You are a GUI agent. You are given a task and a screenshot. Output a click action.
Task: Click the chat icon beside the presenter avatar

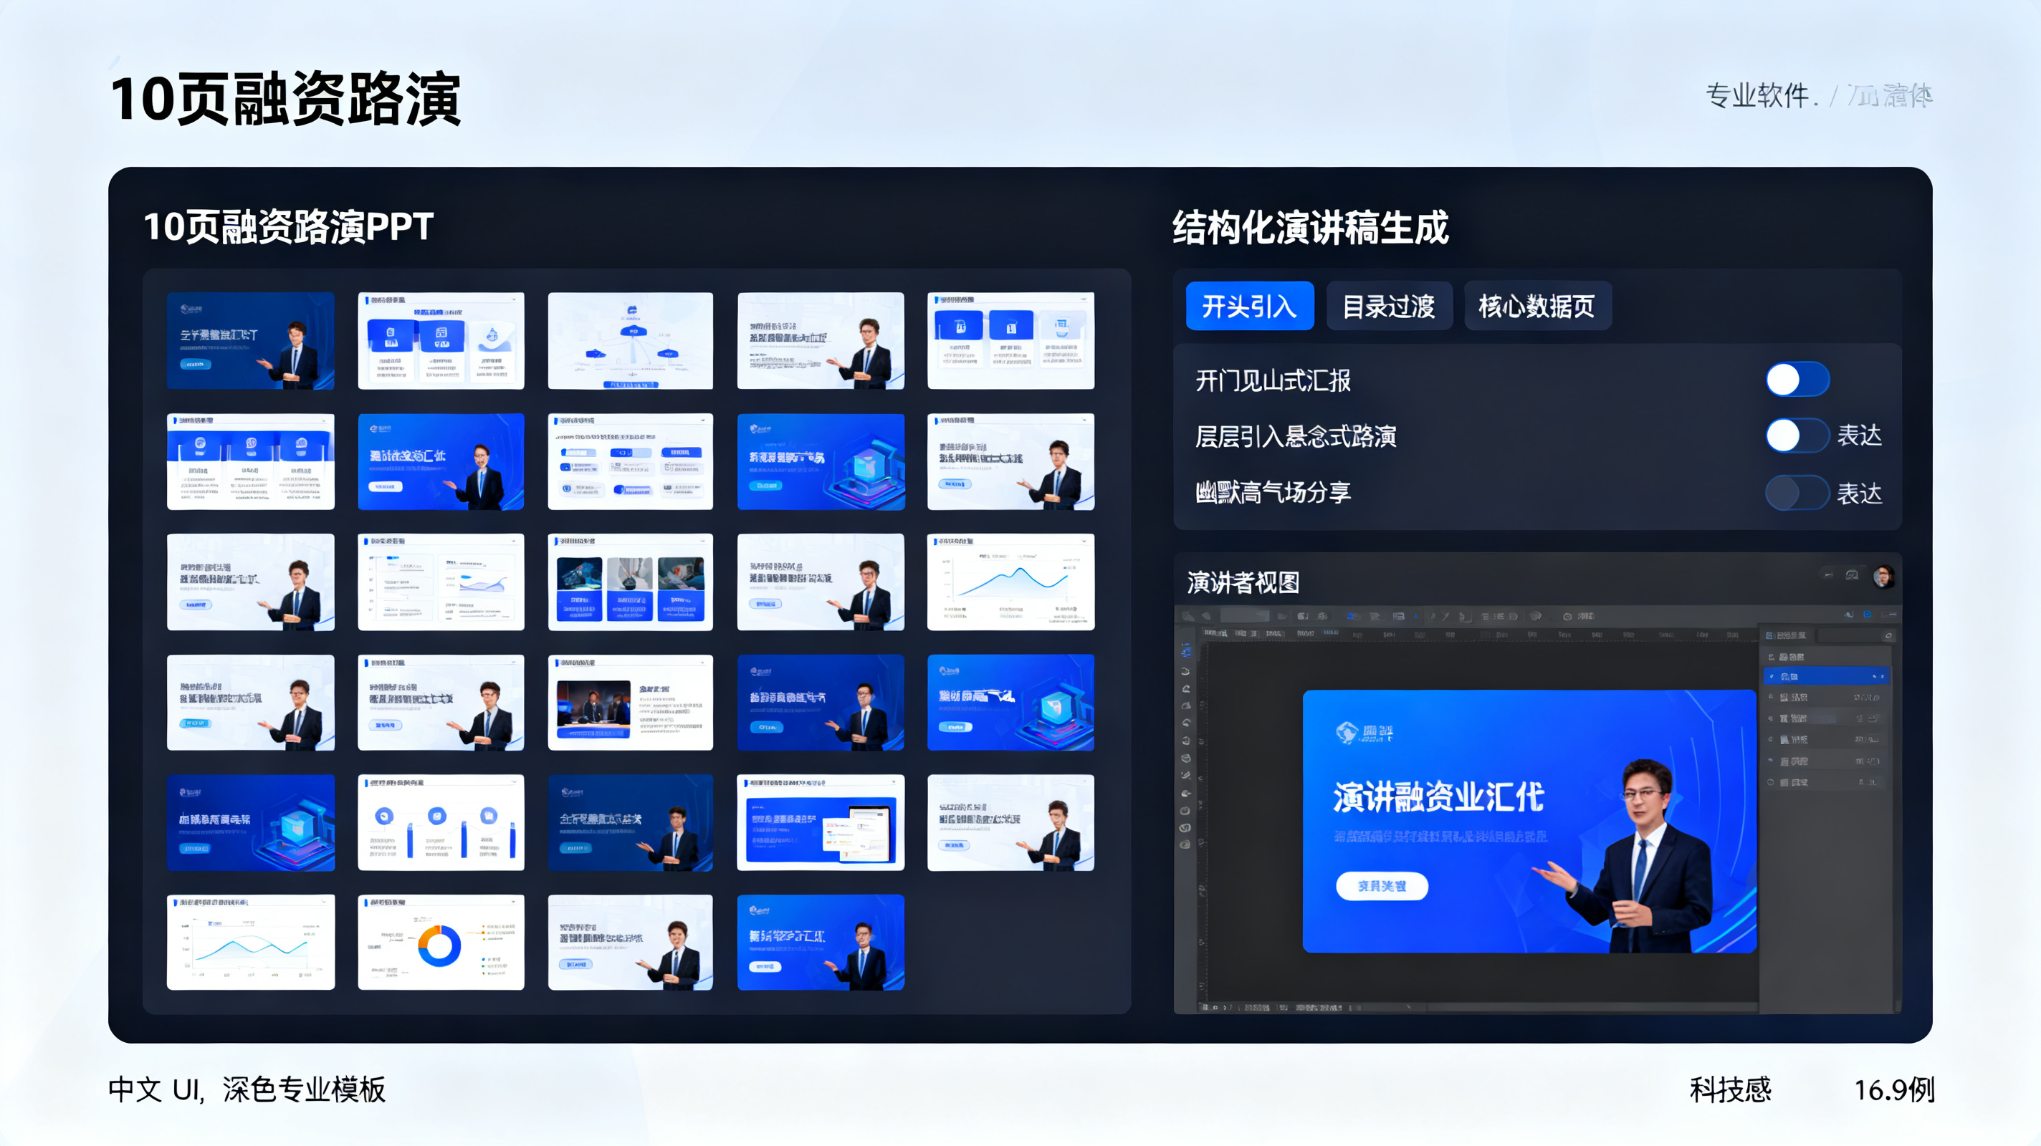pyautogui.click(x=1852, y=575)
